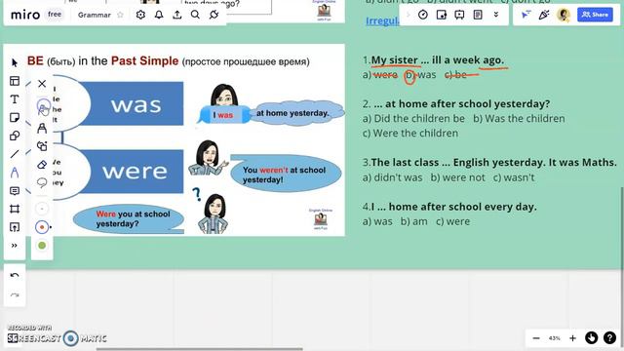624x351 pixels.
Task: Select 'c) wasn't' answer in question 3
Action: point(514,177)
